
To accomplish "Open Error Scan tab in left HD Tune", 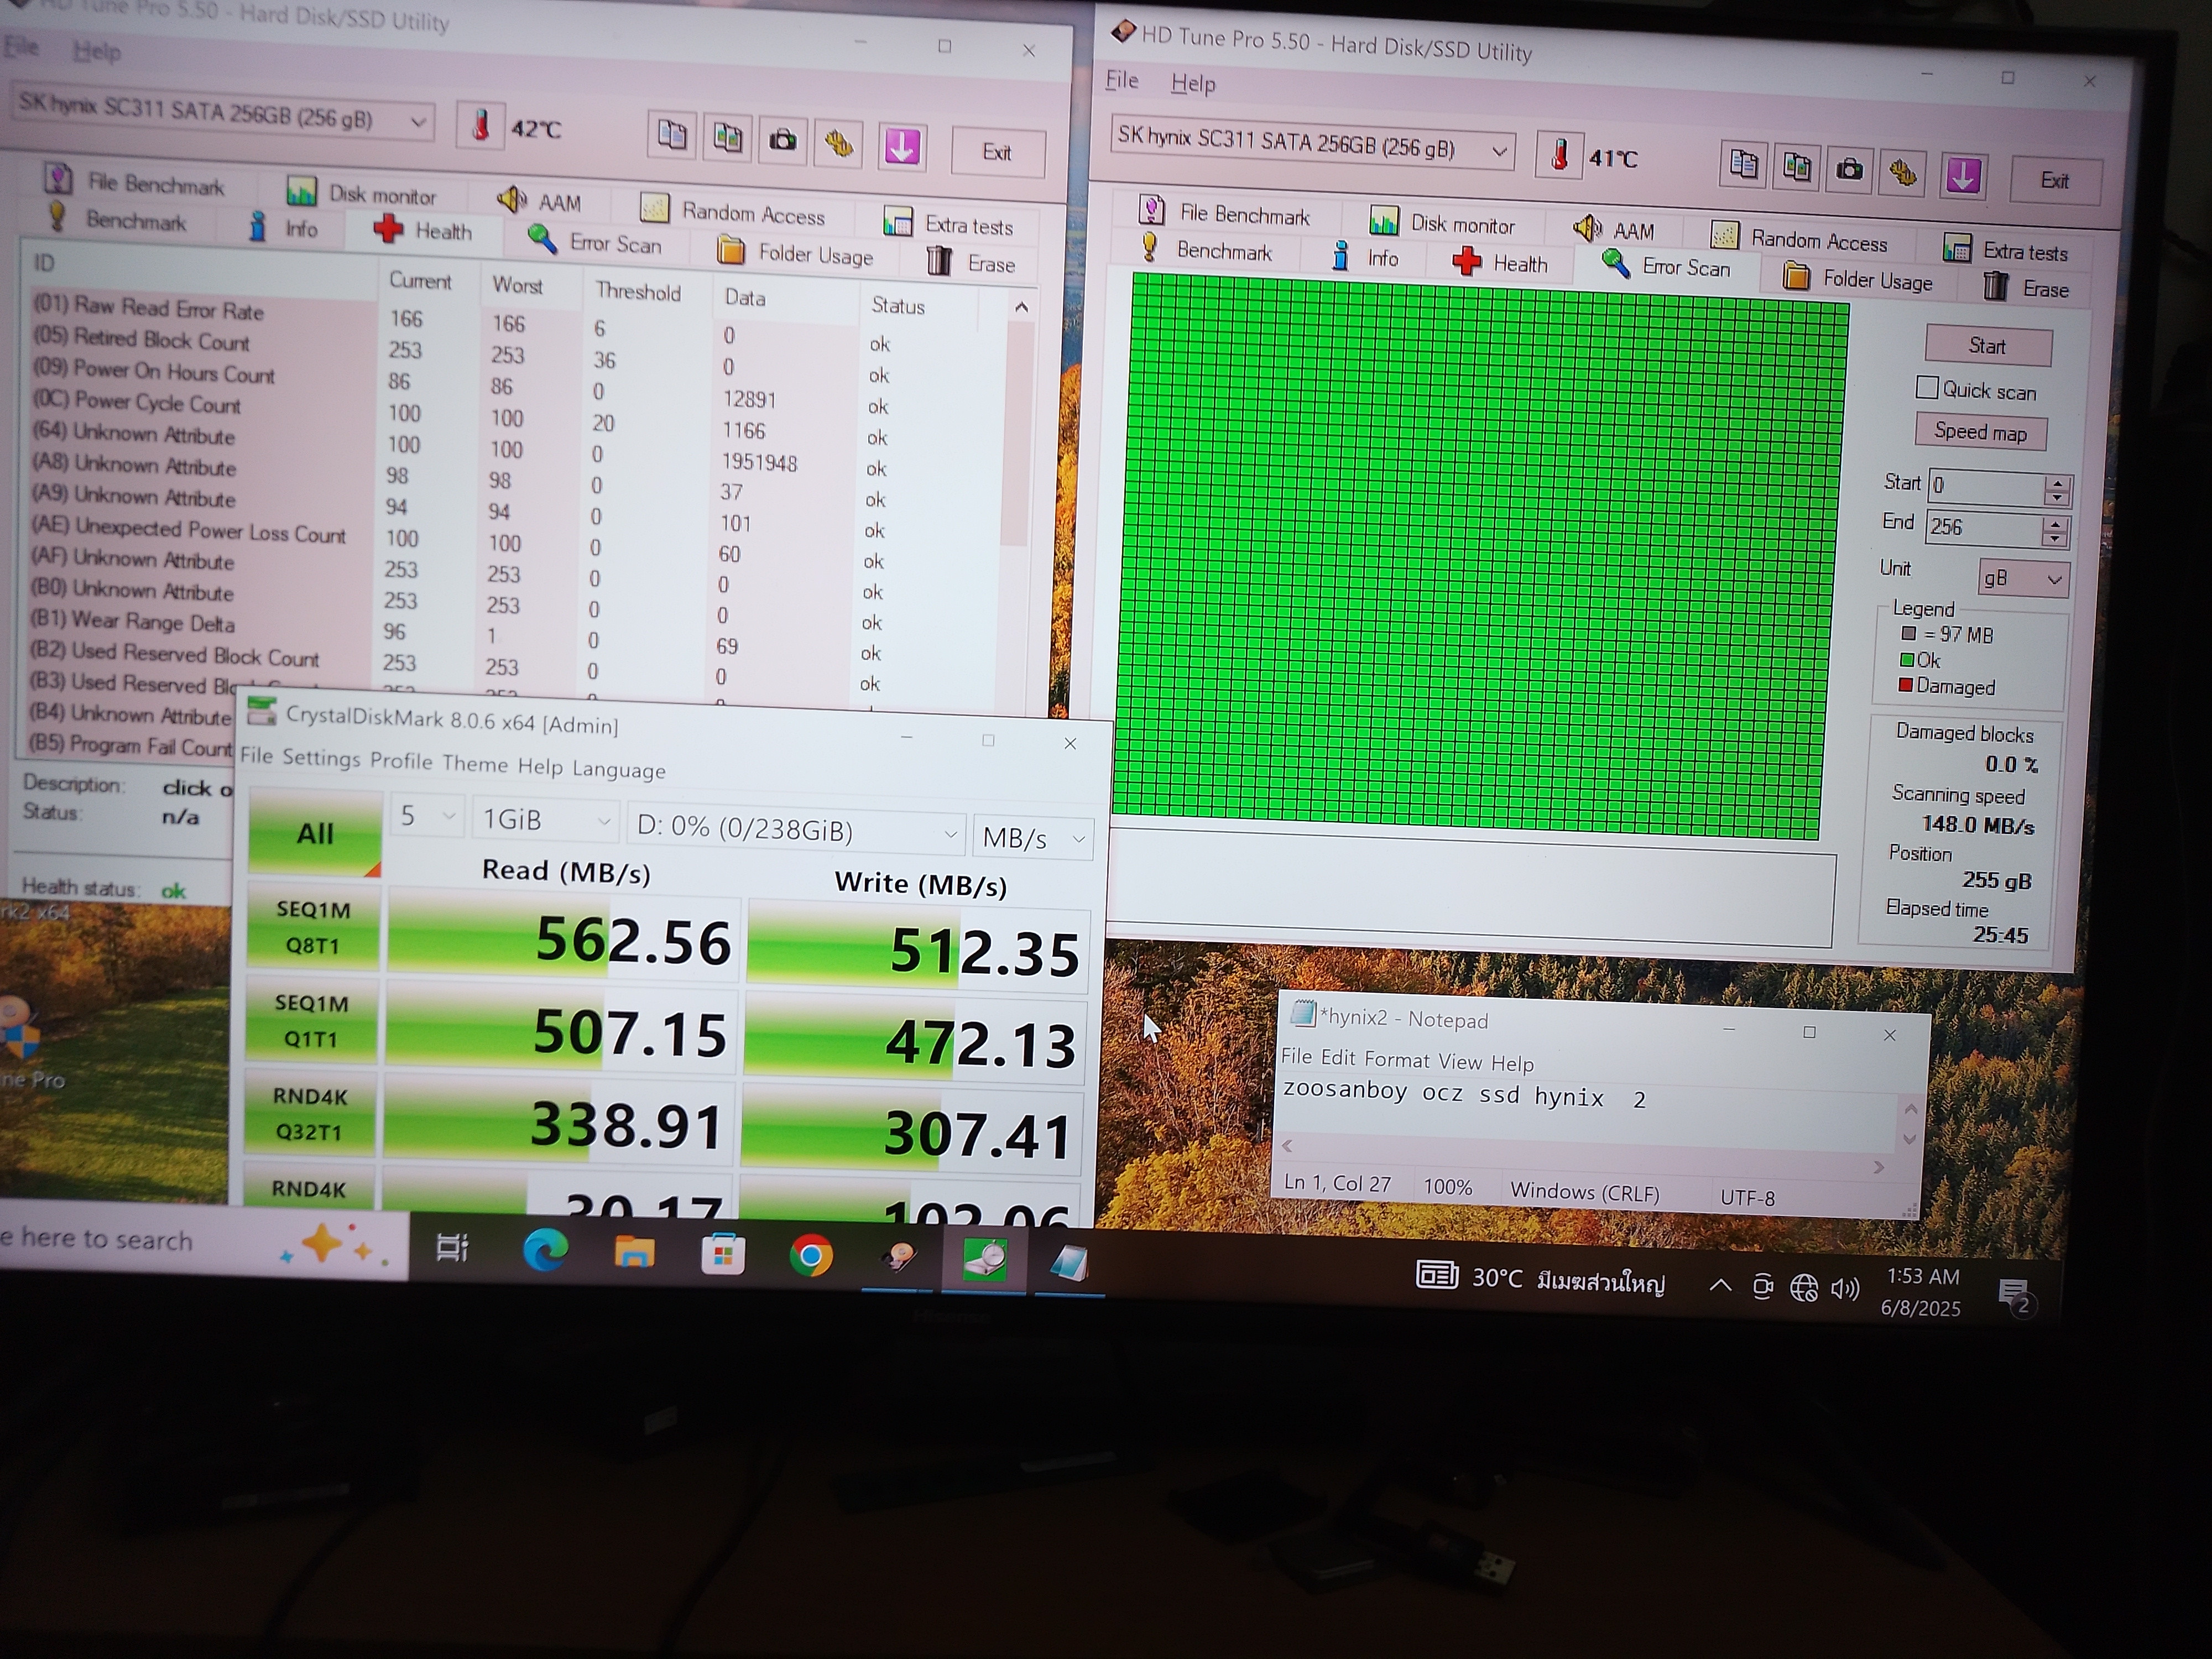I will tap(595, 242).
